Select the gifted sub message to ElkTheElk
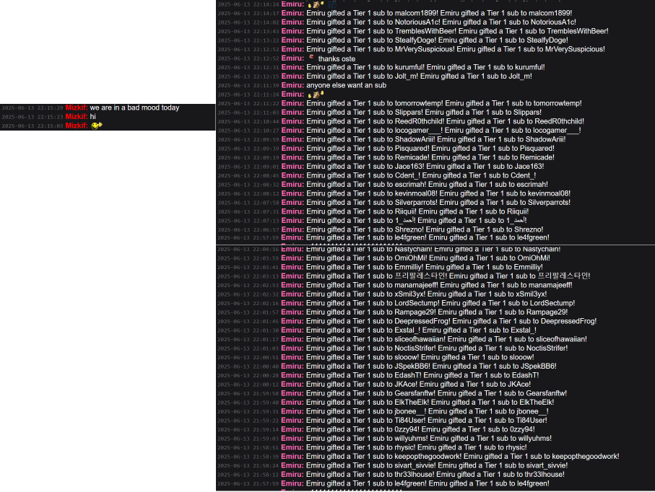The image size is (655, 492). click(x=430, y=403)
